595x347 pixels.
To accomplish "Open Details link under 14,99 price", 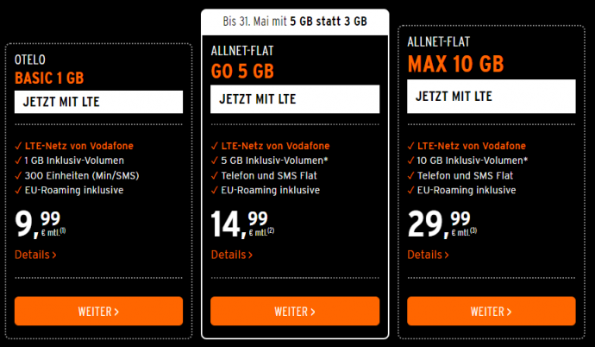I will pos(232,255).
